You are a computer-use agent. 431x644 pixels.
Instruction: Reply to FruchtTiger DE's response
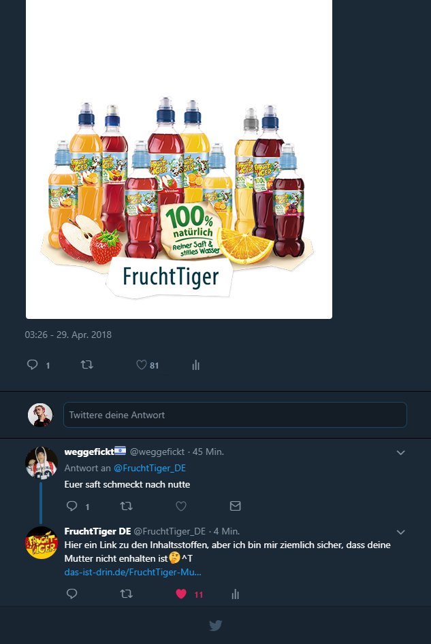pos(72,594)
